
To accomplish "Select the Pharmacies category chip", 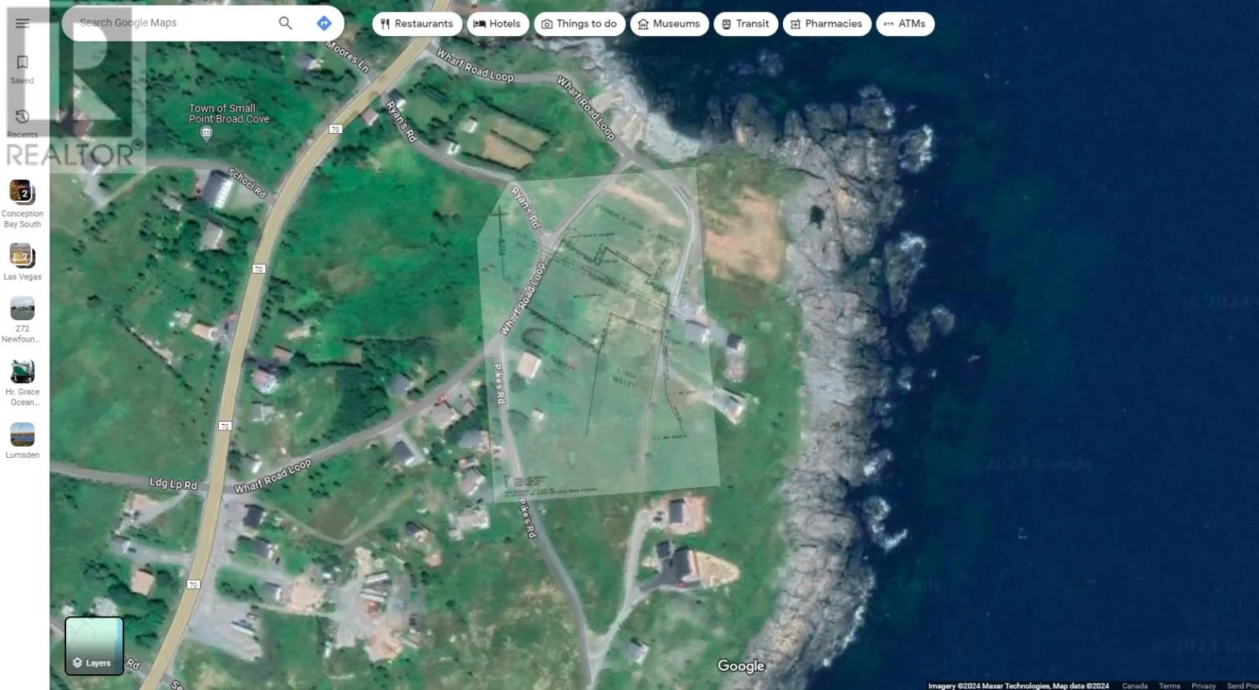I will point(826,24).
